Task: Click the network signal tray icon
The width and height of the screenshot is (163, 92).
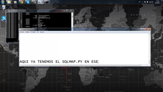Action: point(150,2)
